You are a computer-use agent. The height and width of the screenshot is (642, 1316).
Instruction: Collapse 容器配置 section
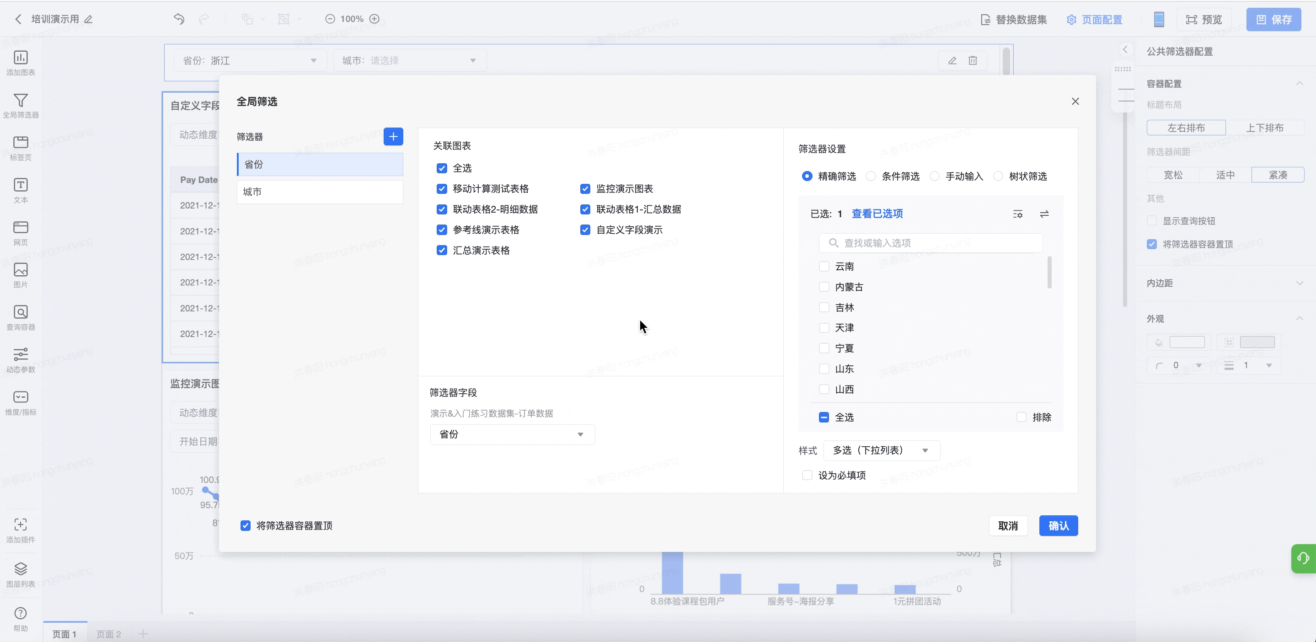tap(1299, 84)
